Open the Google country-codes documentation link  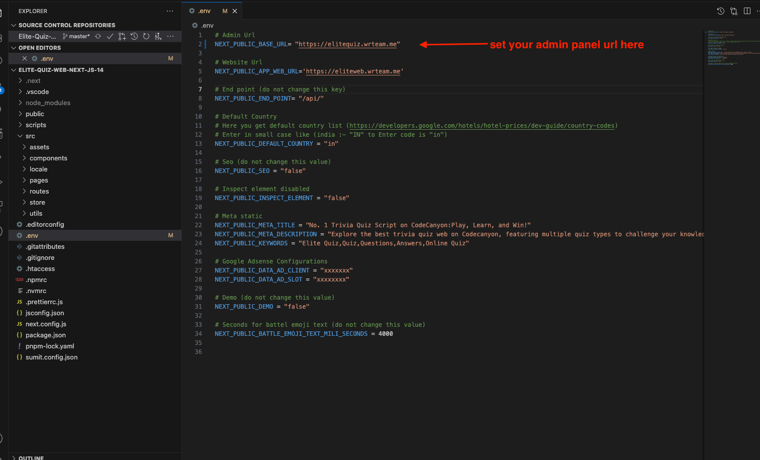pyautogui.click(x=483, y=125)
